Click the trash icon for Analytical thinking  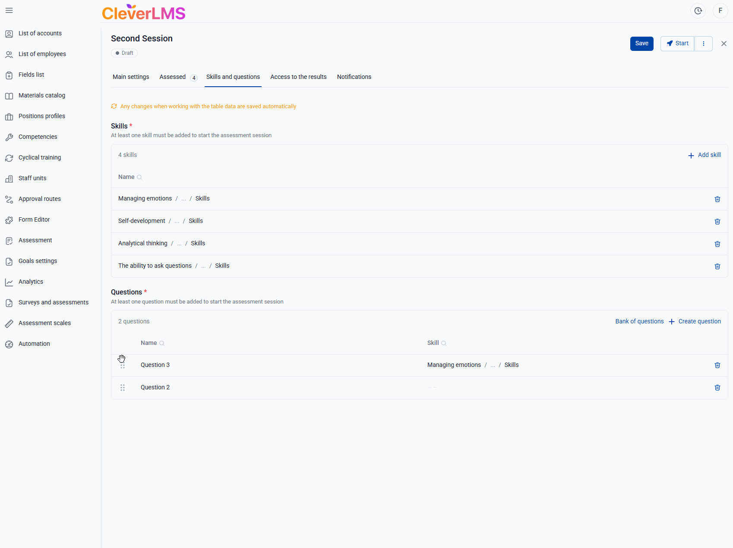[x=717, y=244]
